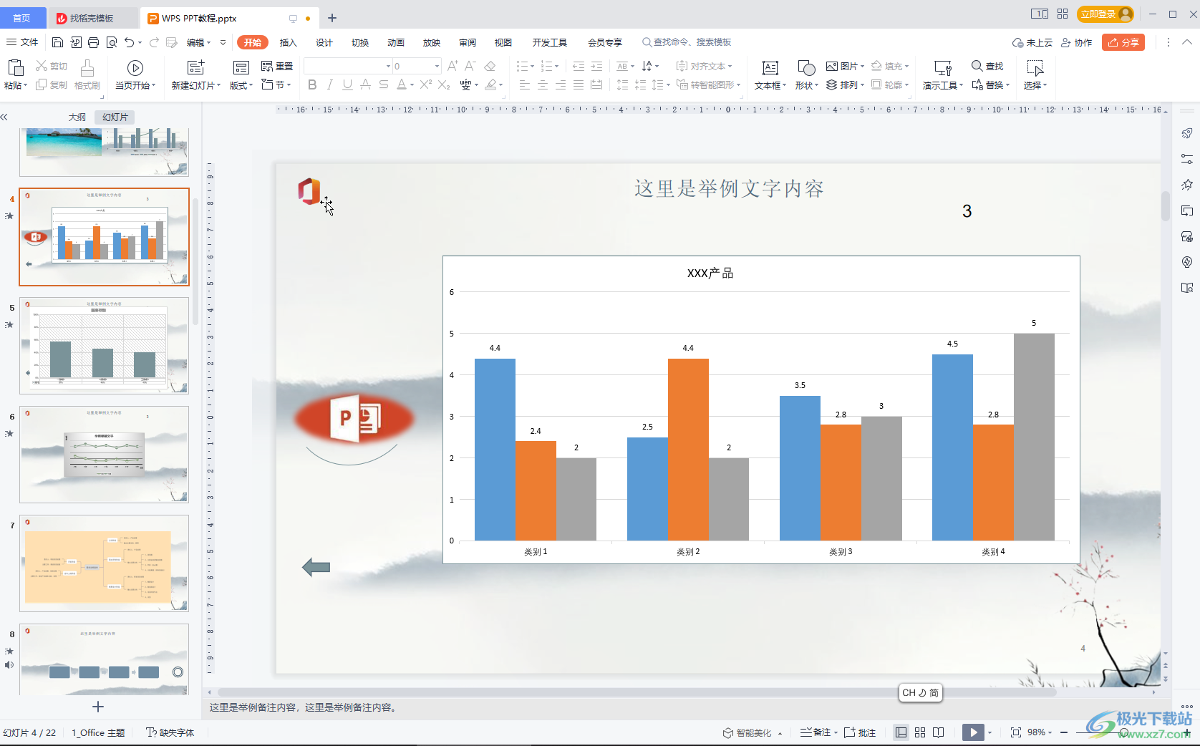The width and height of the screenshot is (1200, 746).
Task: Click the Cut (剪切) scissors icon
Action: click(x=42, y=66)
